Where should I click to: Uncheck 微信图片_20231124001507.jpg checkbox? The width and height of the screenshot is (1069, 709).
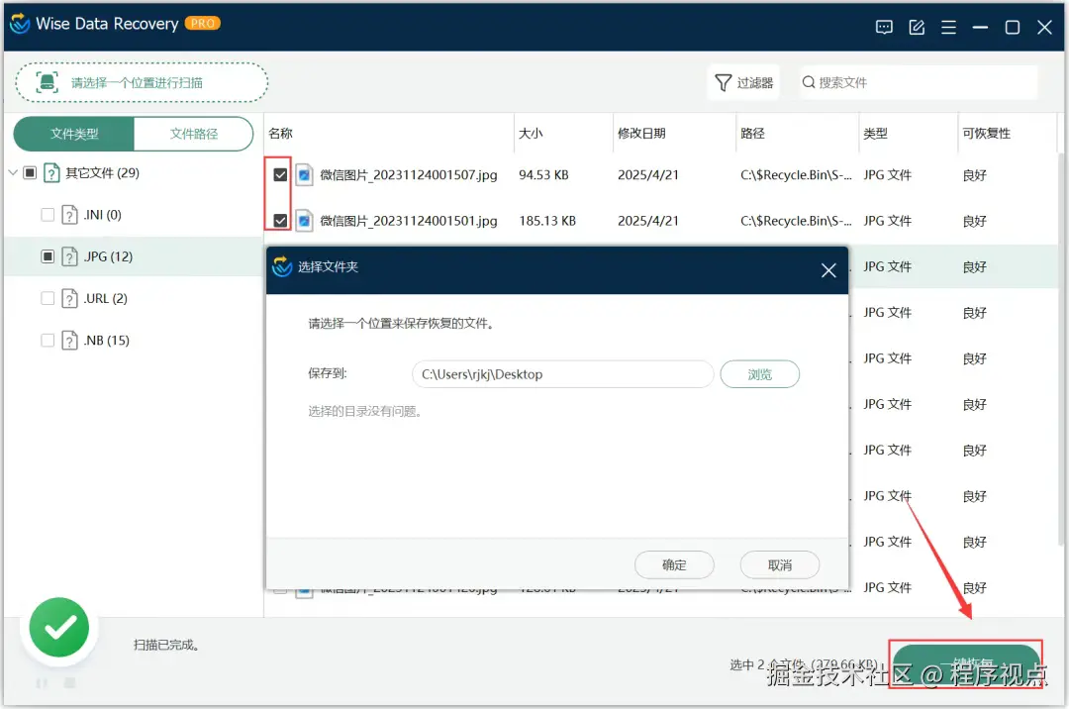280,174
